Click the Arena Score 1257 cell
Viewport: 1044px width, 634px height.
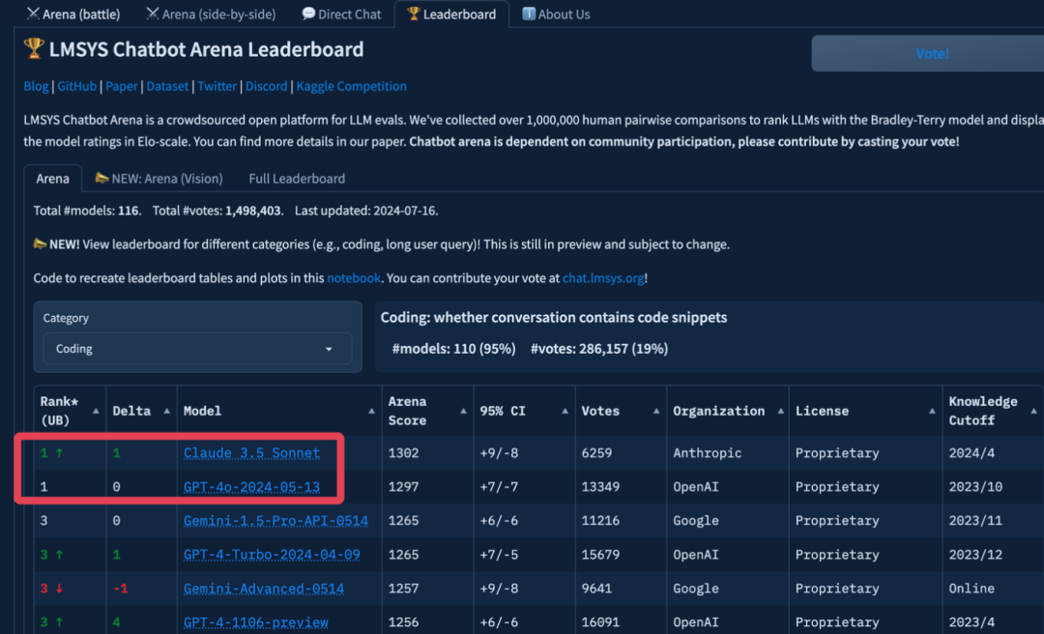pos(403,589)
